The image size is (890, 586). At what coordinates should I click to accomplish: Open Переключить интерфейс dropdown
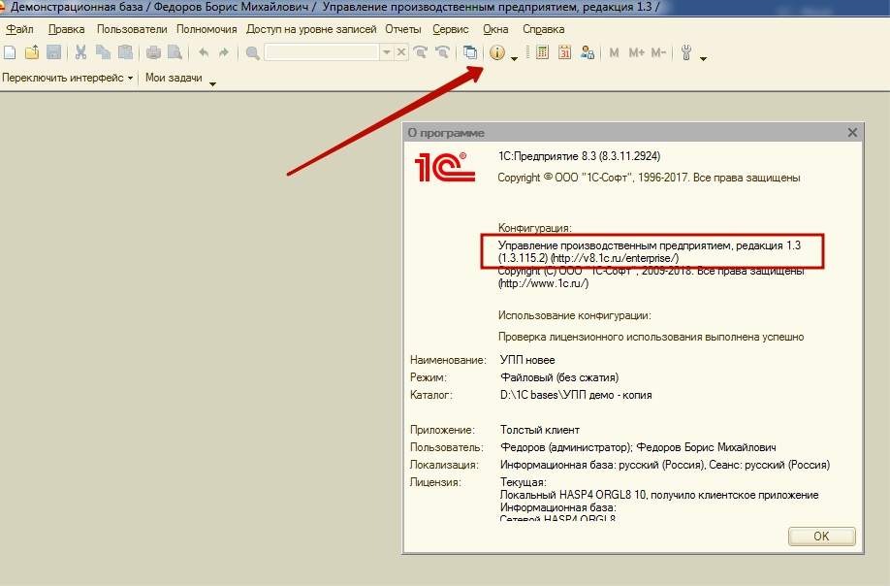tap(67, 78)
